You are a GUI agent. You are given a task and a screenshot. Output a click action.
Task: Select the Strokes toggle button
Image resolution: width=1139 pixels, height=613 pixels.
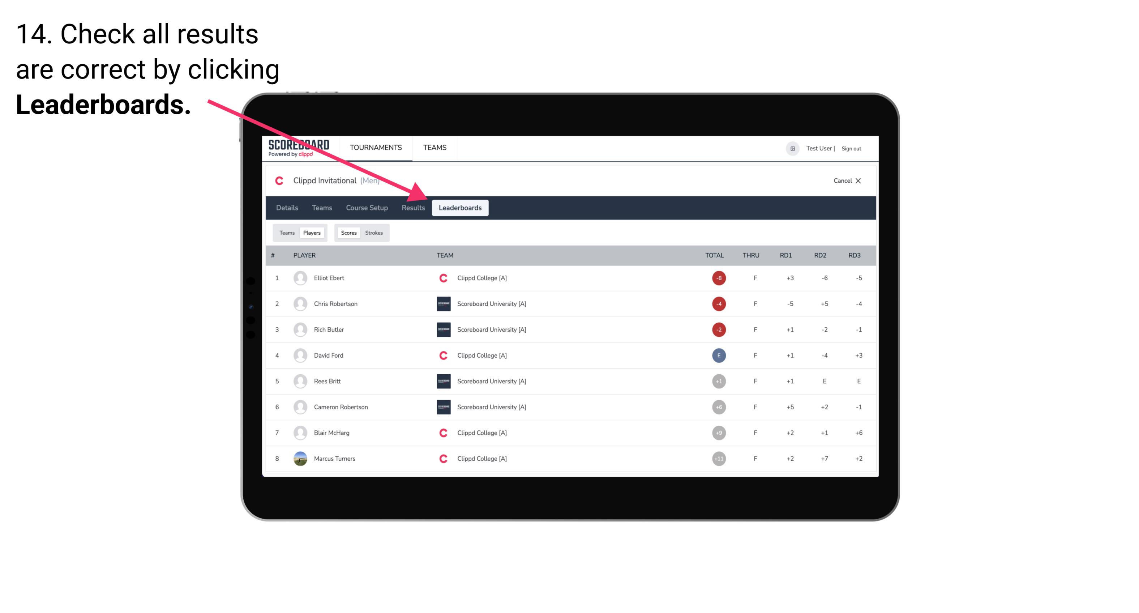point(375,233)
